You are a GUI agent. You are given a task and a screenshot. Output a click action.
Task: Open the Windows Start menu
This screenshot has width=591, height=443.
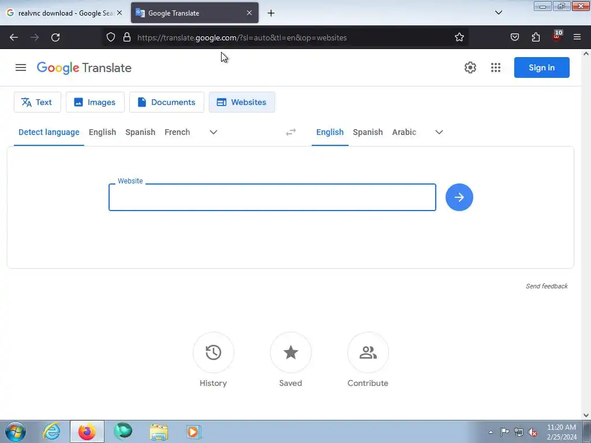pyautogui.click(x=16, y=431)
